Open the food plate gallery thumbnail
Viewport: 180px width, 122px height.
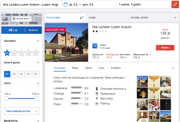(x=142, y=93)
